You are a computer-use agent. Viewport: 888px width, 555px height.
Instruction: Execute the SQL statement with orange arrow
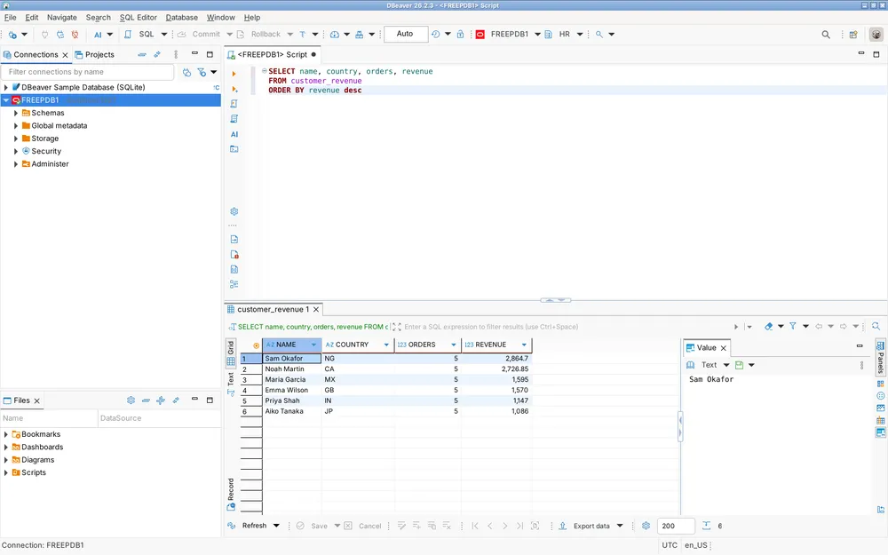click(x=234, y=74)
